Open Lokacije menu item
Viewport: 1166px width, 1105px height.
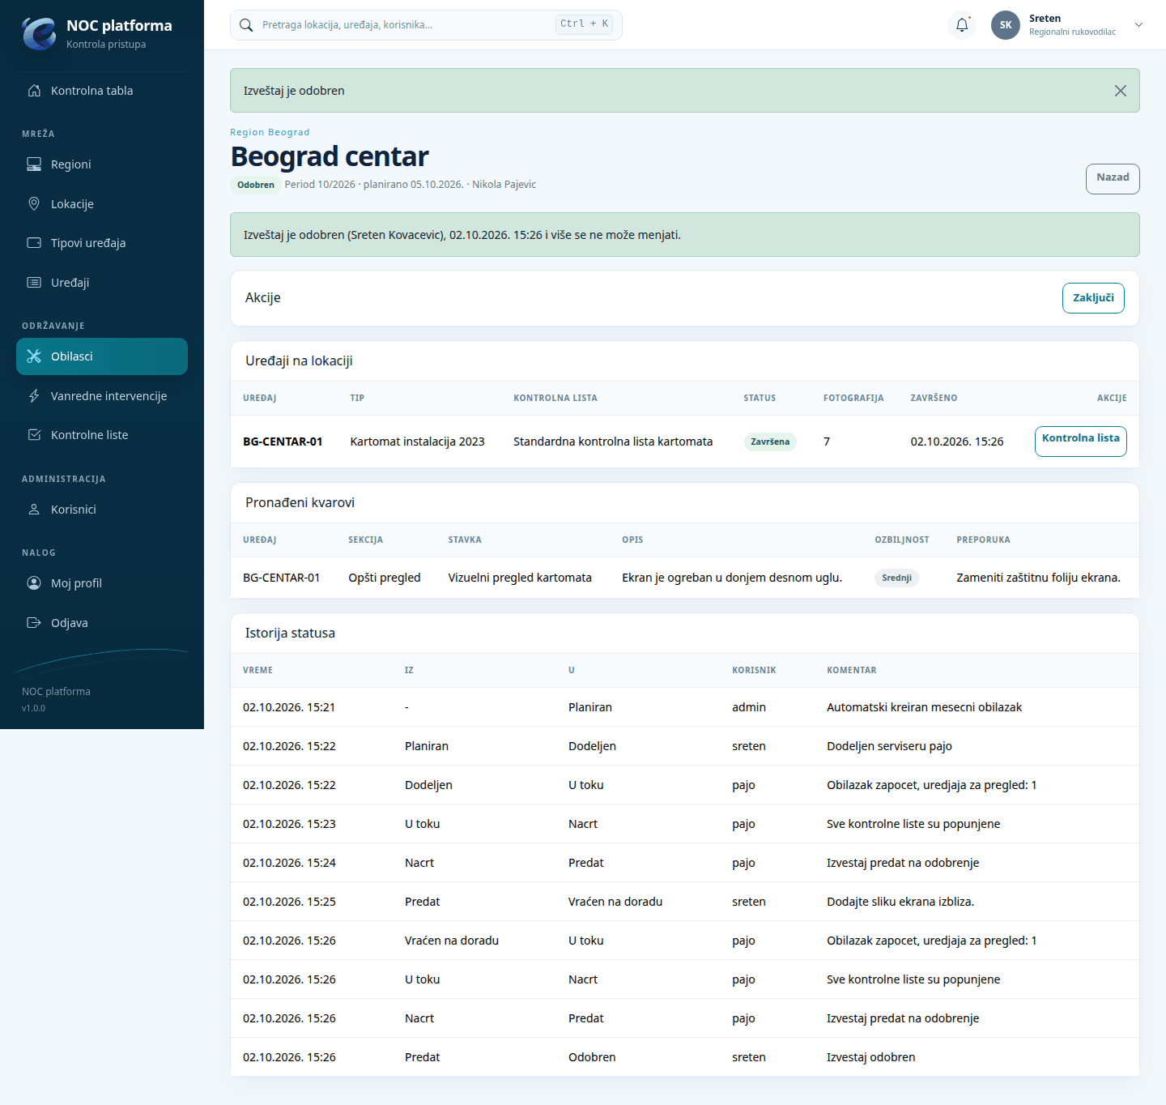(102, 204)
